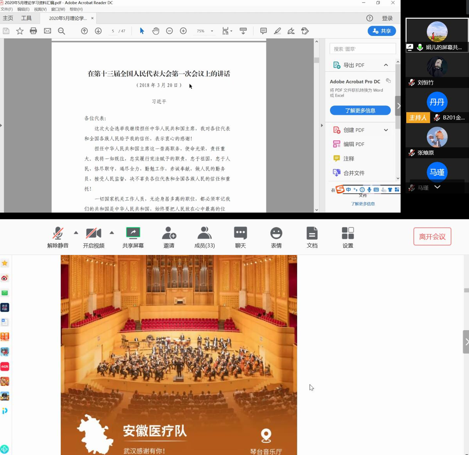Viewport: 469px width, 455px height.
Task: Toggle the star bookmark for this PDF
Action: (20, 31)
